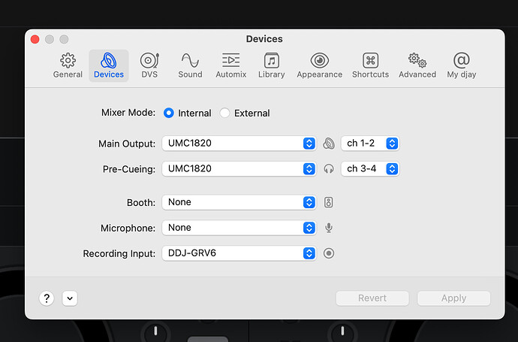Switch to the Sound waveform tab
This screenshot has height=342, width=518.
coord(190,65)
